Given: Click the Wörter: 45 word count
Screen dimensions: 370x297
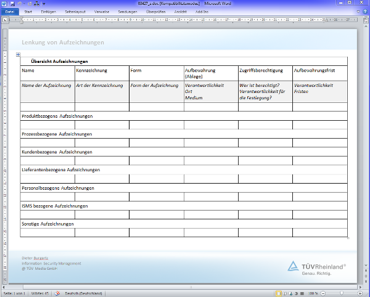Looking at the screenshot, I should (39, 293).
